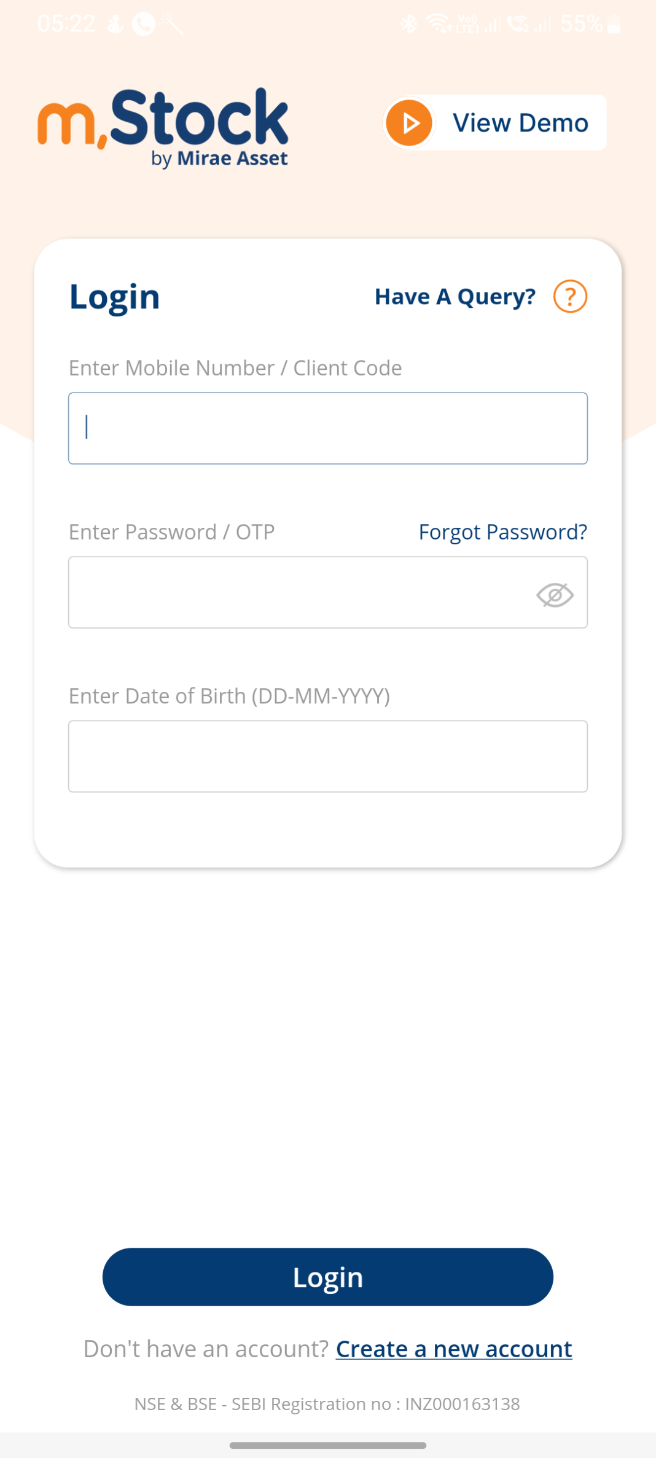Open the Date of Birth entry field

[328, 756]
